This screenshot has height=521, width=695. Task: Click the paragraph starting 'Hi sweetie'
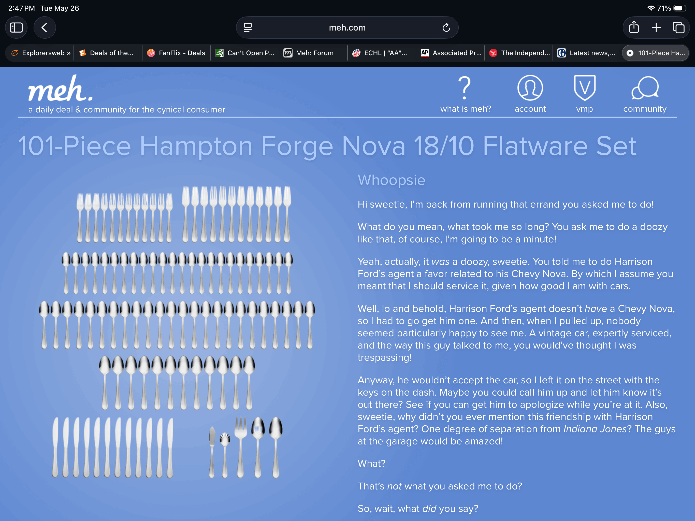(505, 205)
